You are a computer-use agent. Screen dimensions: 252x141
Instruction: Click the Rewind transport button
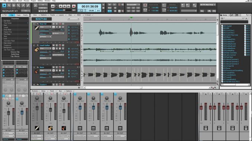tap(52, 6)
